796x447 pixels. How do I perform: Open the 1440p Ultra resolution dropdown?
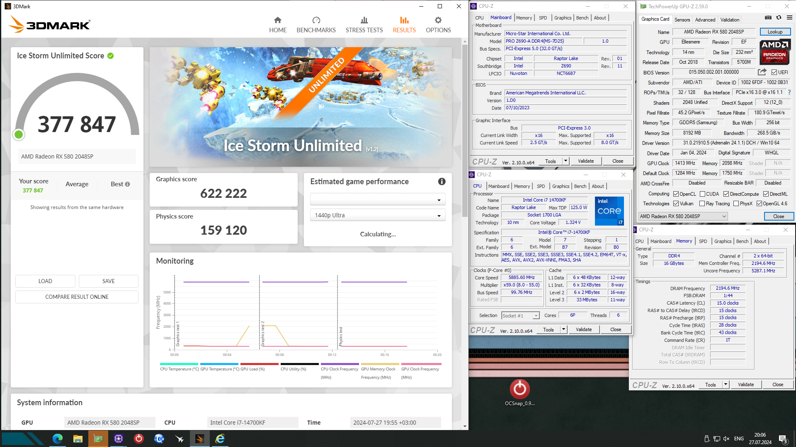click(x=378, y=215)
